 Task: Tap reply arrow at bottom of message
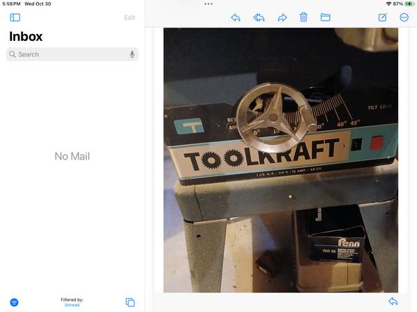click(x=393, y=302)
